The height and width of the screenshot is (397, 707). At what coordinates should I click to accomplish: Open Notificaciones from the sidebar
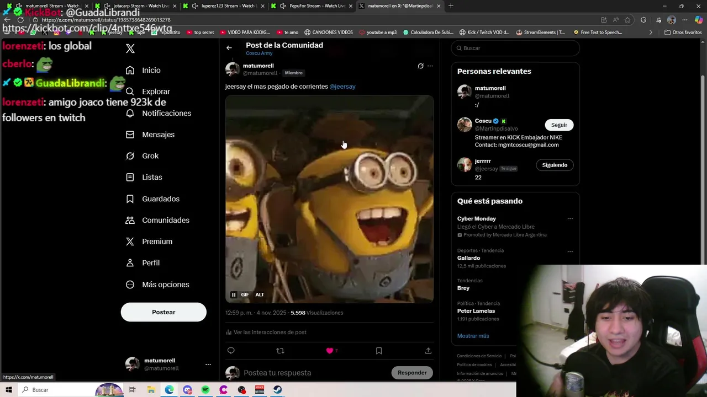click(158, 113)
